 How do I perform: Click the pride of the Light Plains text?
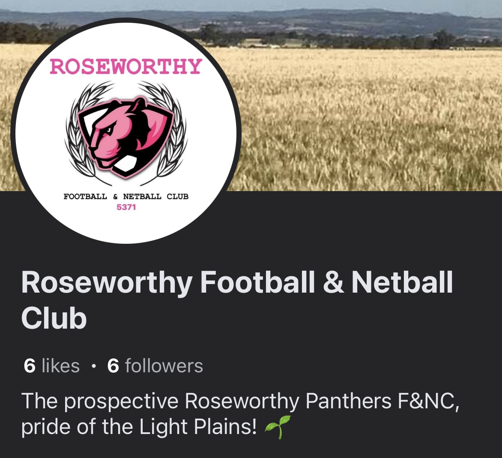pos(139,427)
